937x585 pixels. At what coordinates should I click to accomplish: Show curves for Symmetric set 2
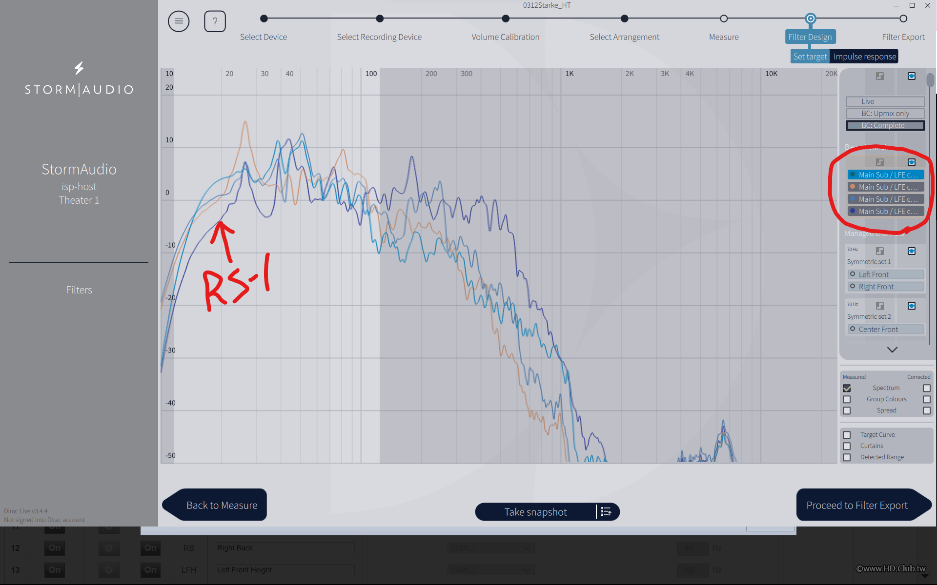point(911,306)
